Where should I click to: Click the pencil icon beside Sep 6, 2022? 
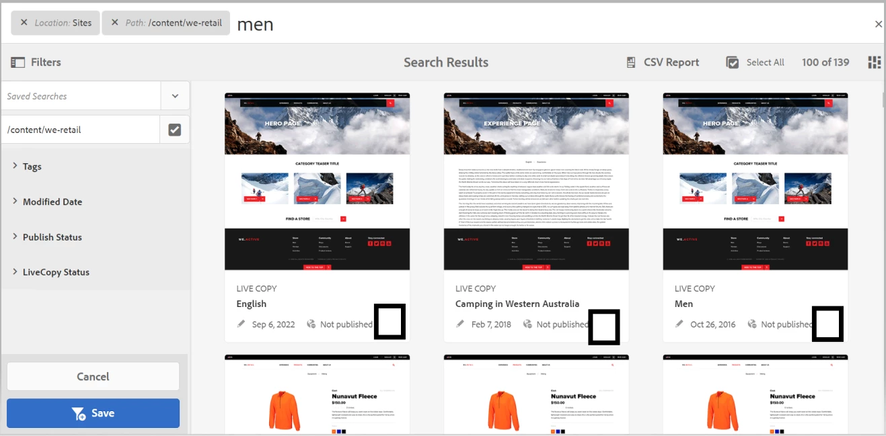click(x=242, y=324)
